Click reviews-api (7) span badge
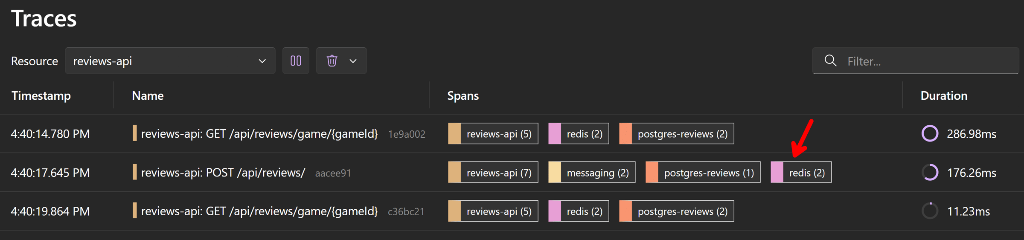The image size is (1024, 240). (x=493, y=172)
